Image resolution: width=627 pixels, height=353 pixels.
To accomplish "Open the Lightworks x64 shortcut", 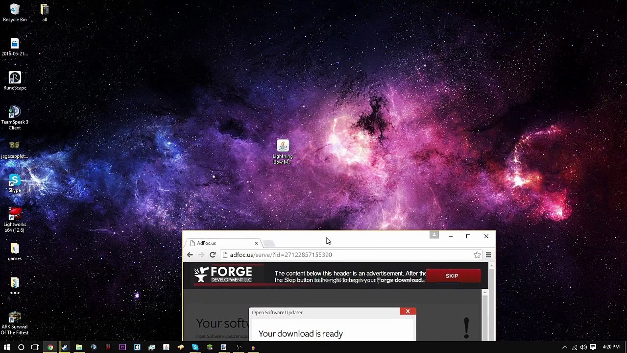I will point(15,220).
